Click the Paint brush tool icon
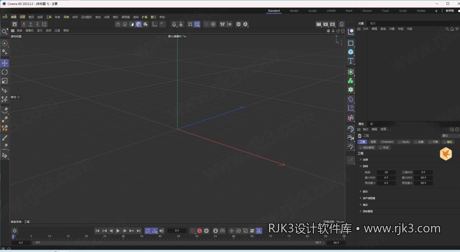Screen dimensions: 460x252 click(5, 138)
